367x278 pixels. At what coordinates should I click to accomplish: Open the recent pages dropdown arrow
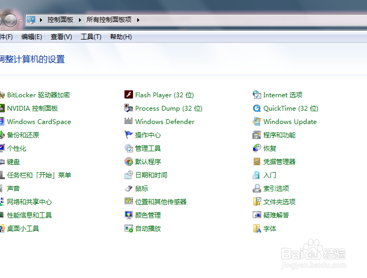point(21,21)
